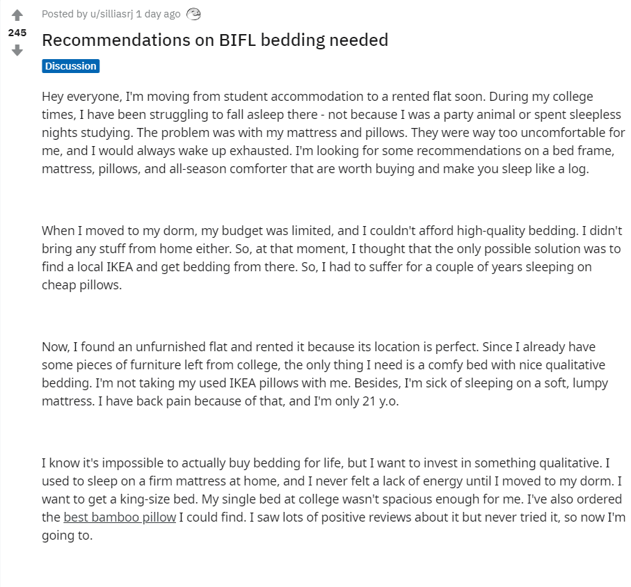This screenshot has width=631, height=587.
Task: Open the "Recommendations on BIFL bedding needed" title
Action: pos(214,40)
